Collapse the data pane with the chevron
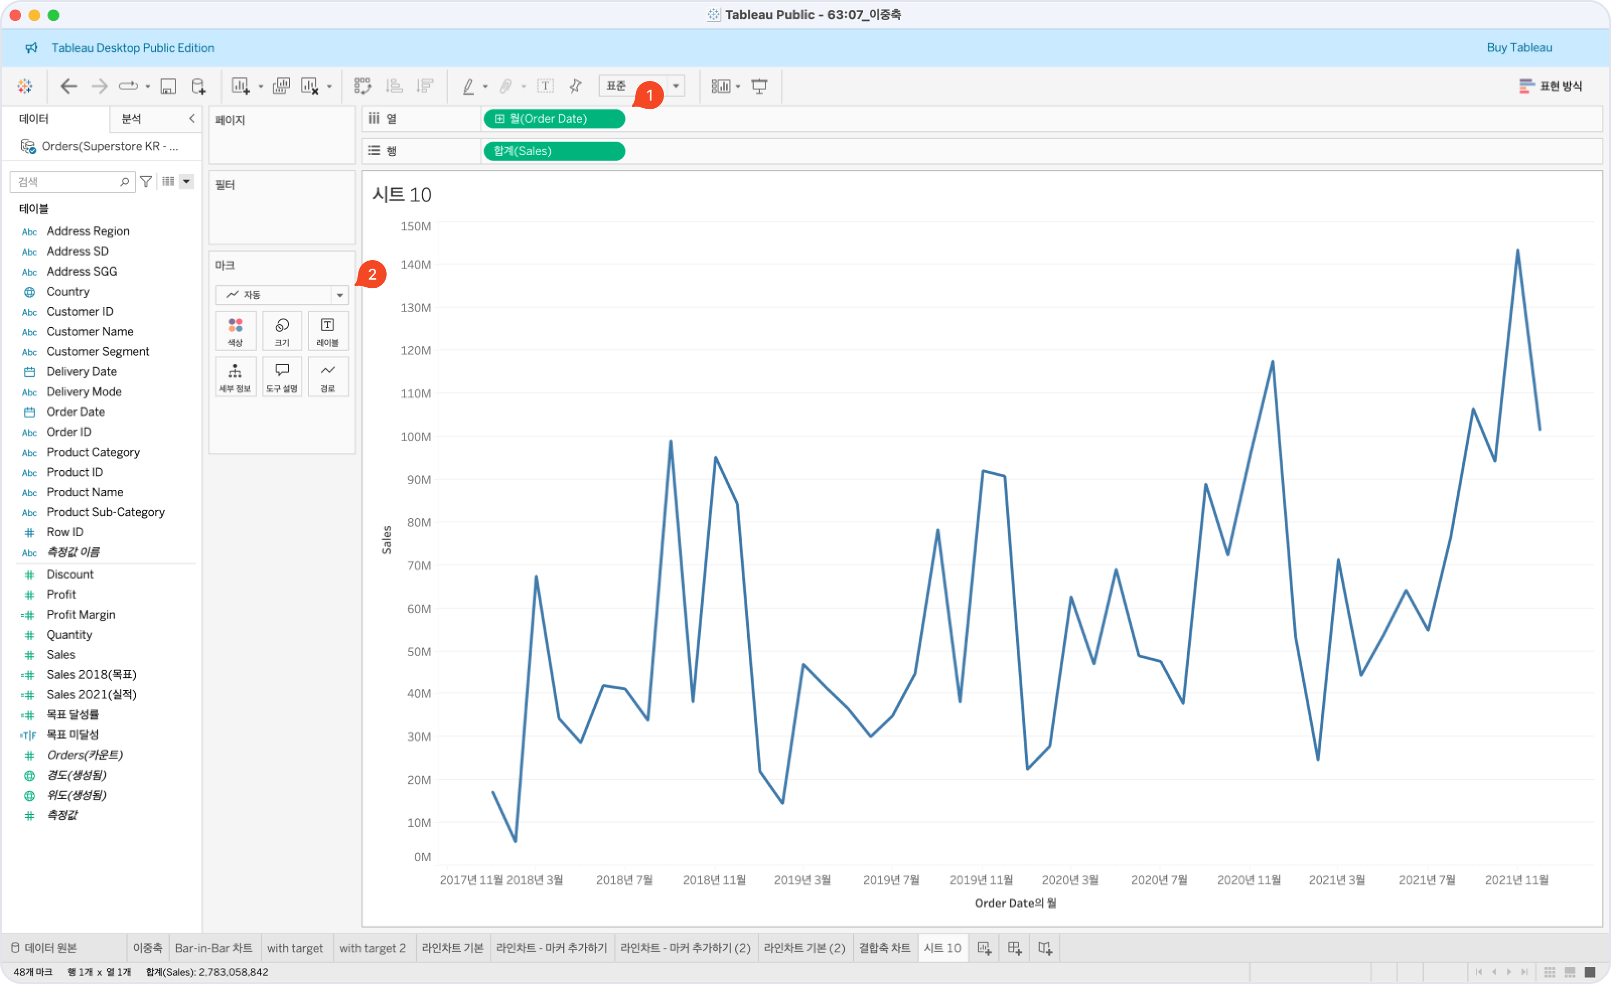 click(x=192, y=118)
